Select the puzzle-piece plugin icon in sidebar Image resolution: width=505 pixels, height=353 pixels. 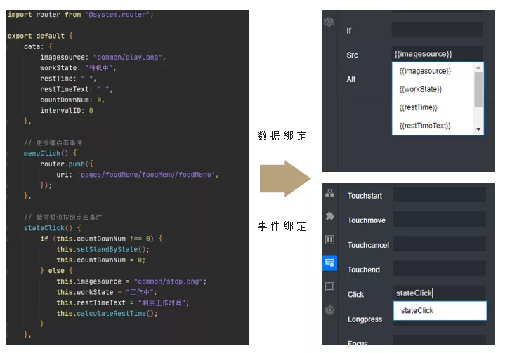329,216
